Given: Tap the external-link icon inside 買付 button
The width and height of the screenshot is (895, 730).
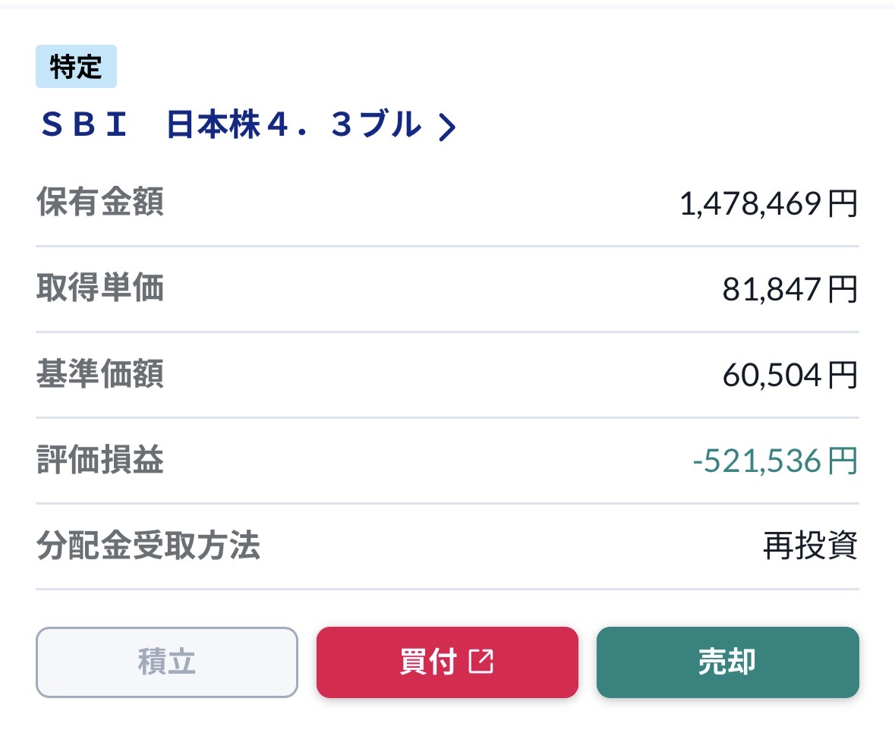Looking at the screenshot, I should coord(481,662).
